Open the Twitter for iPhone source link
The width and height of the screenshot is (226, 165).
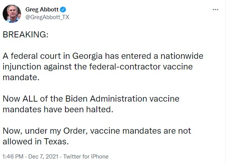coord(86,157)
